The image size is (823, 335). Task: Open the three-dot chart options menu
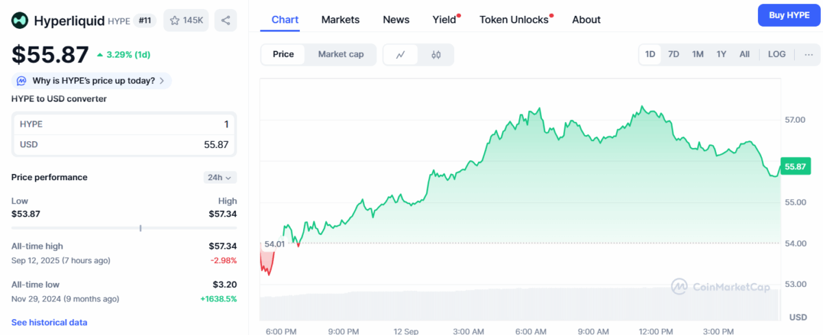click(x=809, y=54)
